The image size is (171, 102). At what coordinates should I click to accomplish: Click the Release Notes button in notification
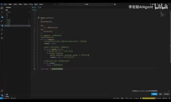click(x=166, y=94)
